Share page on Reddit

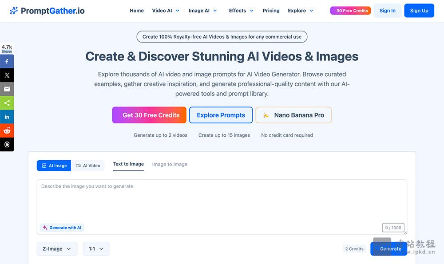(x=7, y=130)
